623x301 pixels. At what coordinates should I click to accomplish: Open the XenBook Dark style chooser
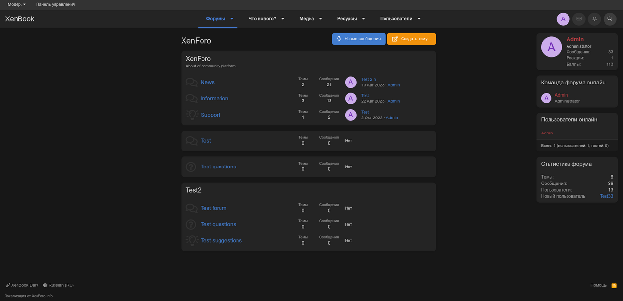(x=22, y=285)
